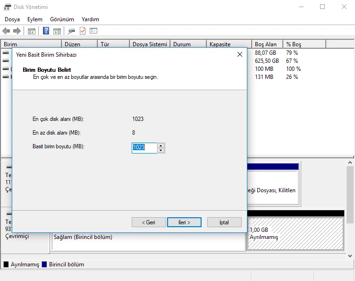The width and height of the screenshot is (355, 281).
Task: Click the Disk Yönetimi app icon in title bar
Action: [7, 7]
